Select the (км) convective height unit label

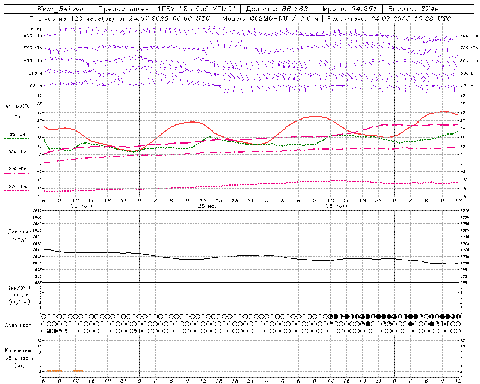[19, 365]
